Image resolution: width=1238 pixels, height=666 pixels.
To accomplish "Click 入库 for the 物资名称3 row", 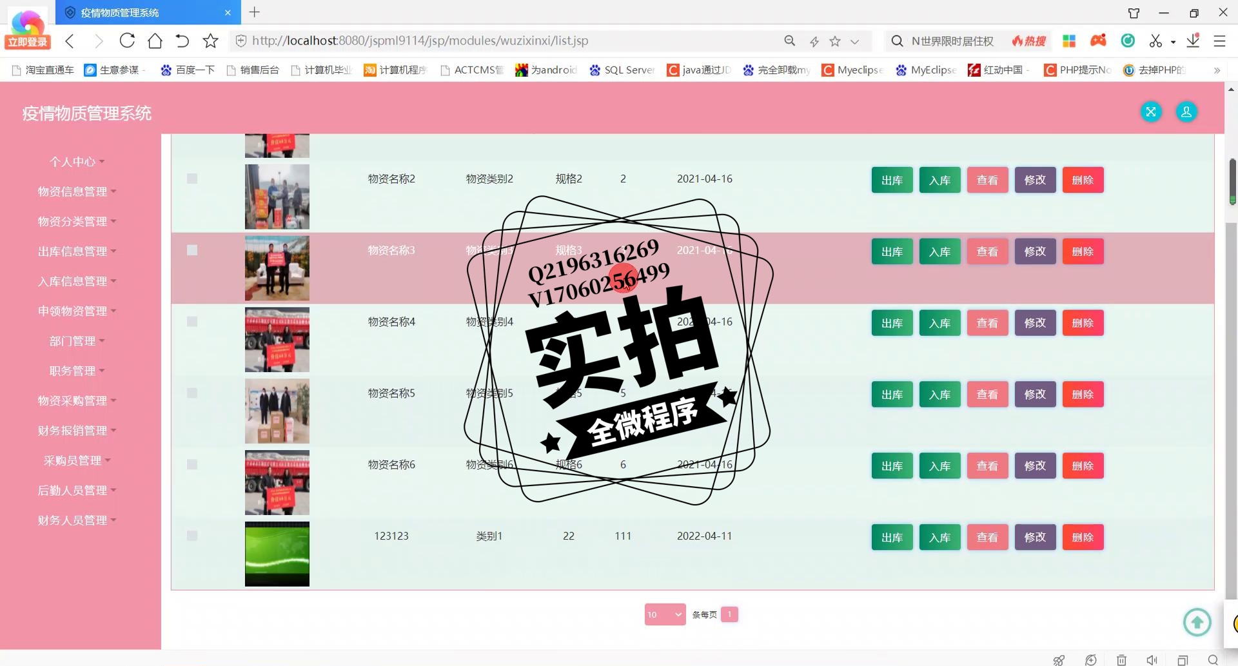I will 939,251.
